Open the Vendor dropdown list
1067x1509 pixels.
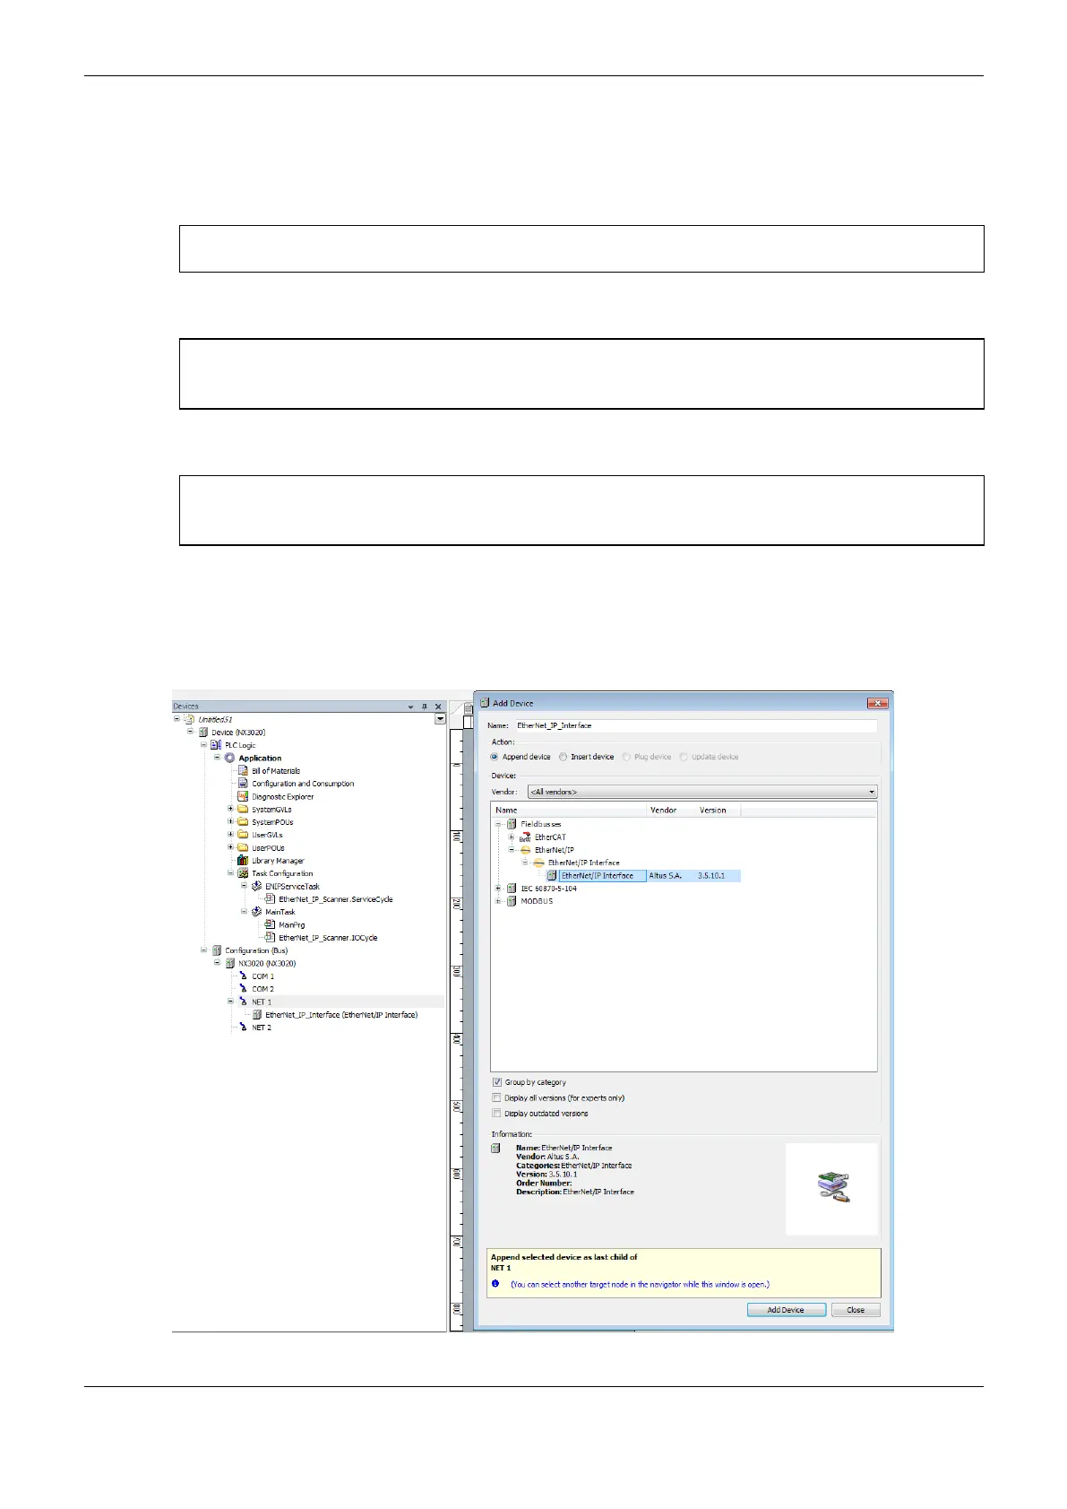click(871, 792)
